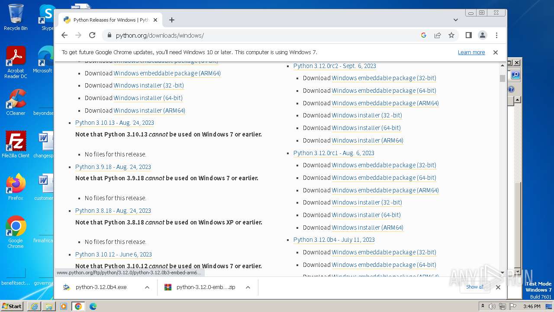Open Windows Explorer folder in taskbar
The width and height of the screenshot is (554, 312).
[x=49, y=306]
